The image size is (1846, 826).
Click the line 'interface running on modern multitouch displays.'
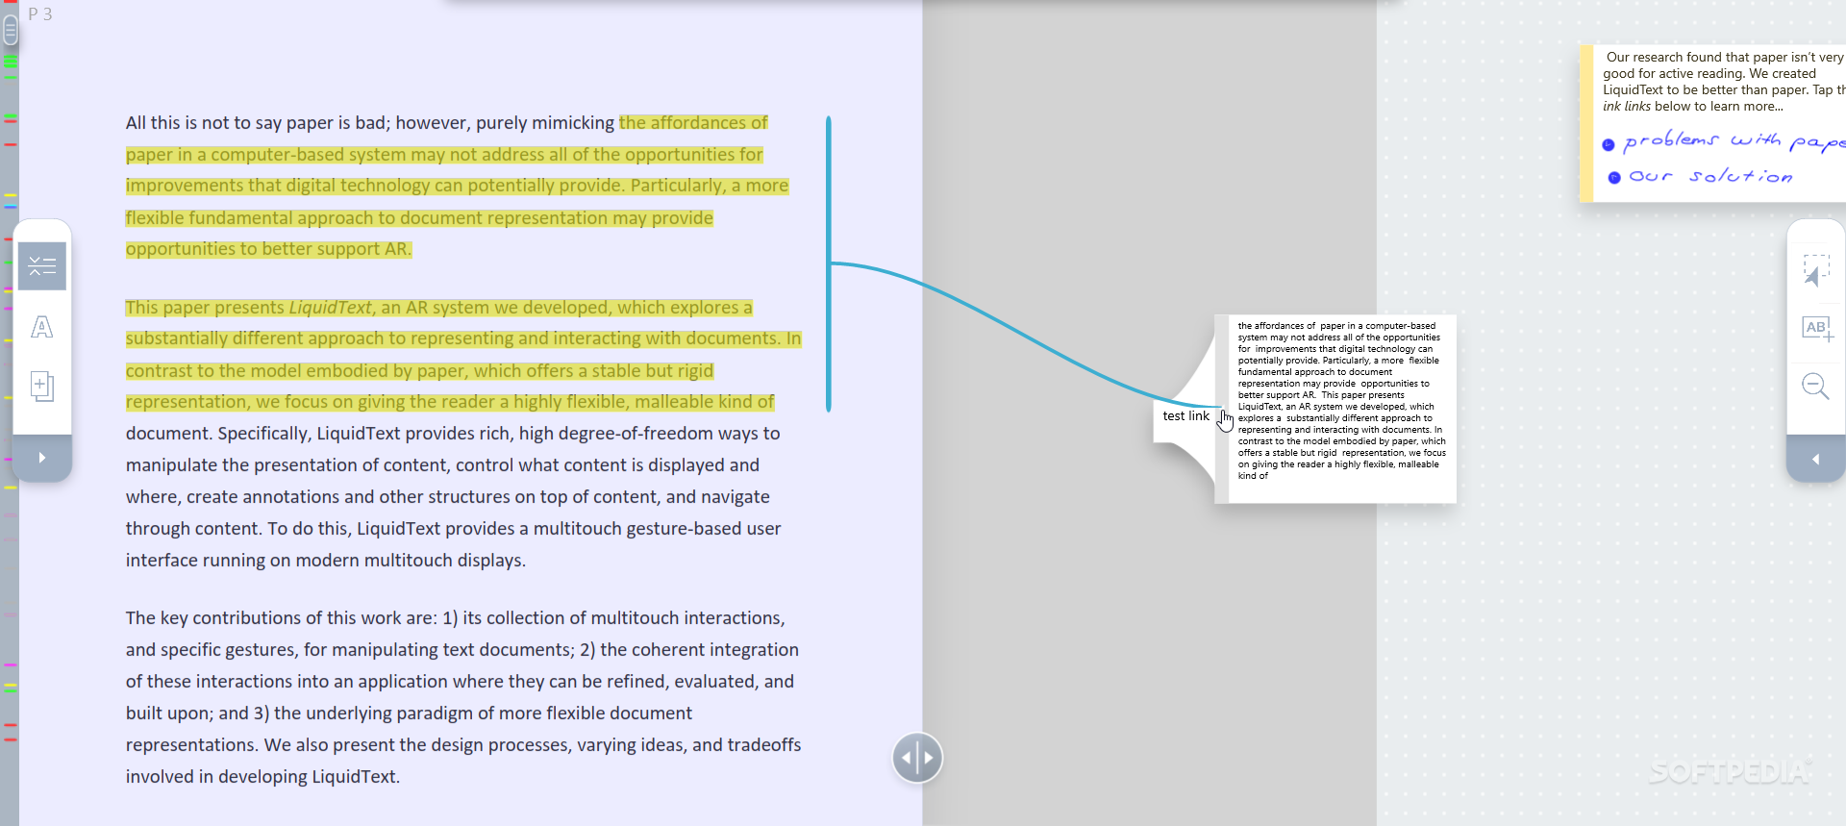click(326, 561)
